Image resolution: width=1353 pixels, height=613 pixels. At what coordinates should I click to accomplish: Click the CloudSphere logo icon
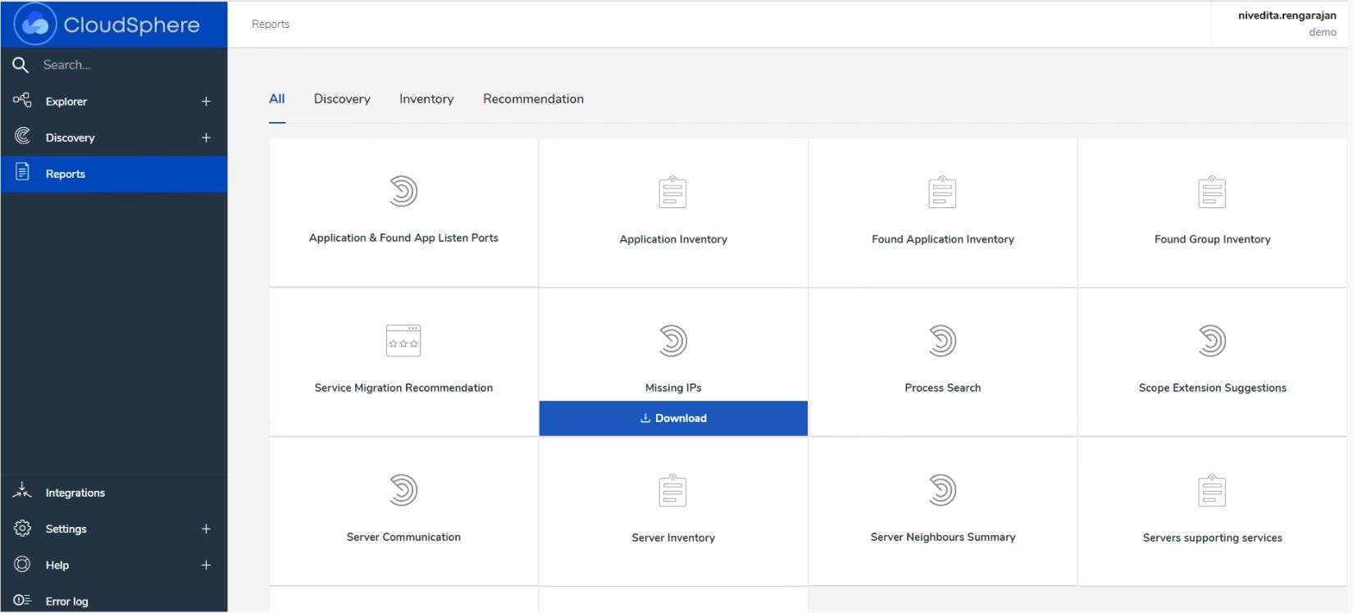click(x=35, y=24)
